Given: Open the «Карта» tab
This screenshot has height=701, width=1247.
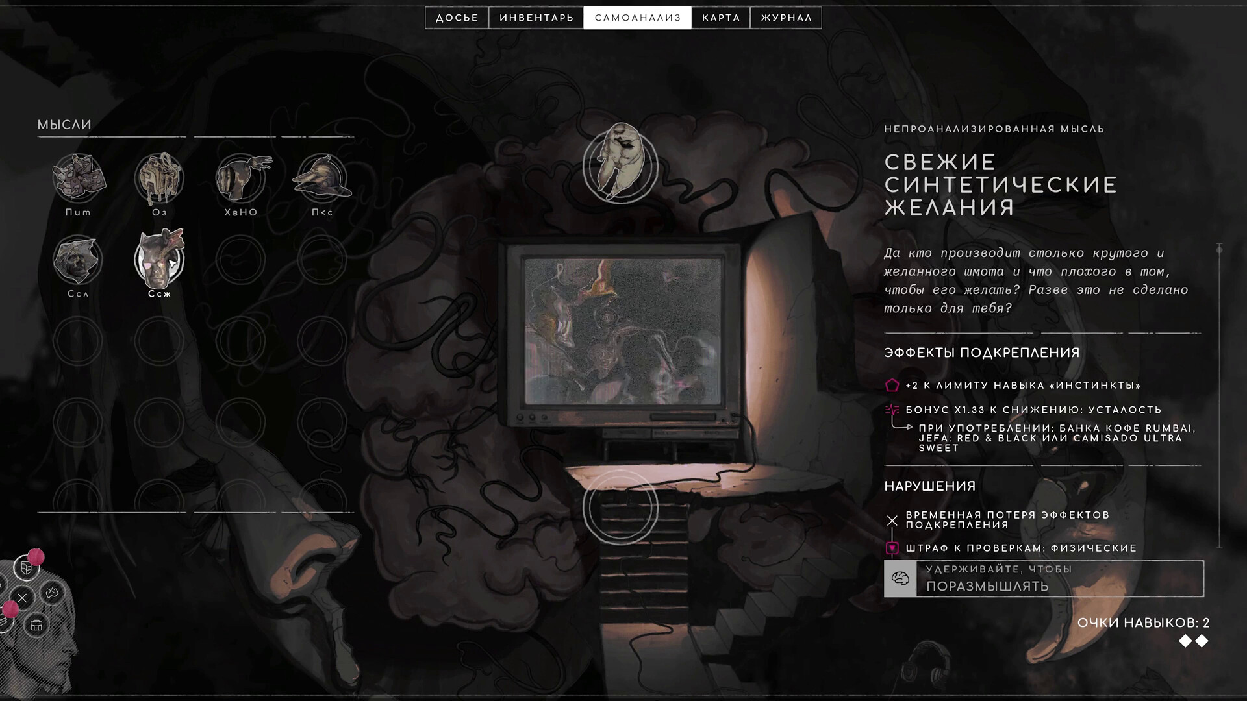Looking at the screenshot, I should [x=721, y=18].
